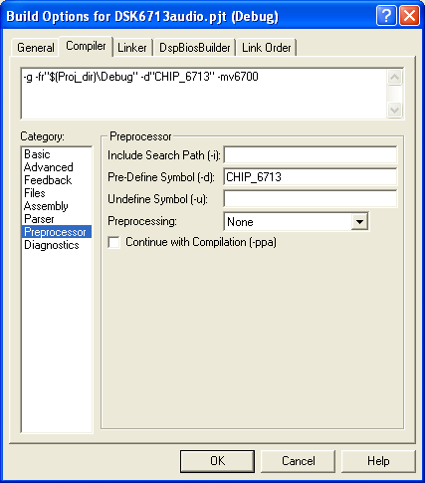This screenshot has width=425, height=483.
Task: Select the Basic category
Action: (x=37, y=154)
